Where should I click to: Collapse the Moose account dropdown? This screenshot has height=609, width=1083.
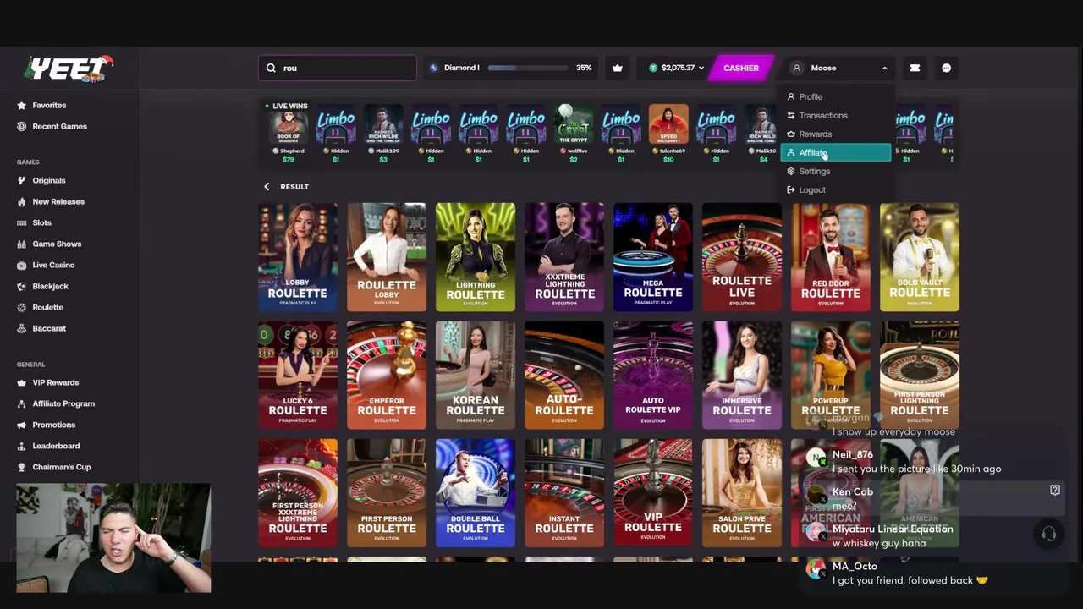pos(884,68)
